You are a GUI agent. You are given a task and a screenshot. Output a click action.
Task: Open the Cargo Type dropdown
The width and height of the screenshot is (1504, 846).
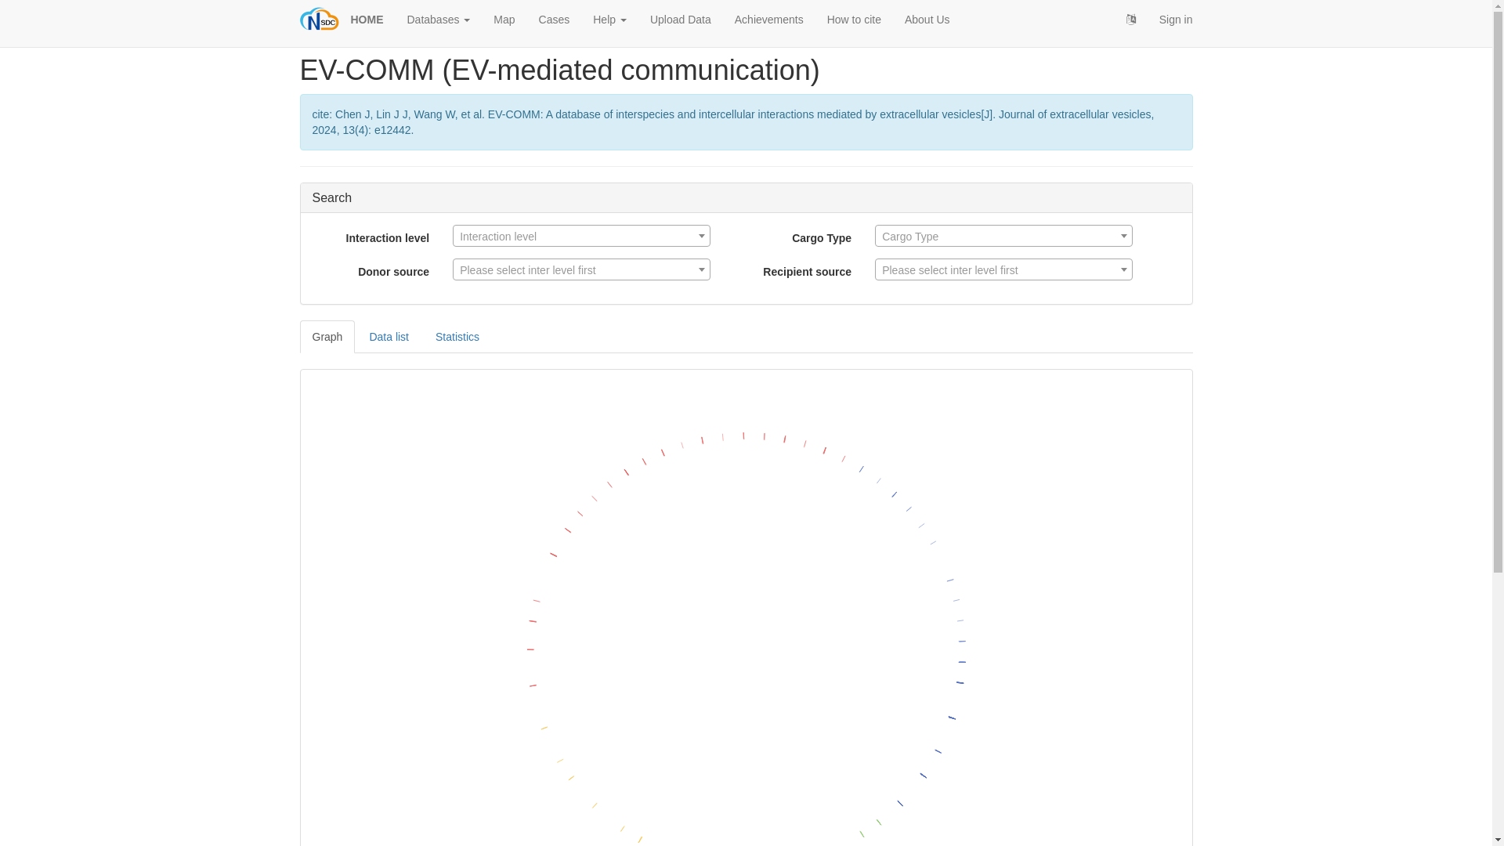click(x=1003, y=236)
